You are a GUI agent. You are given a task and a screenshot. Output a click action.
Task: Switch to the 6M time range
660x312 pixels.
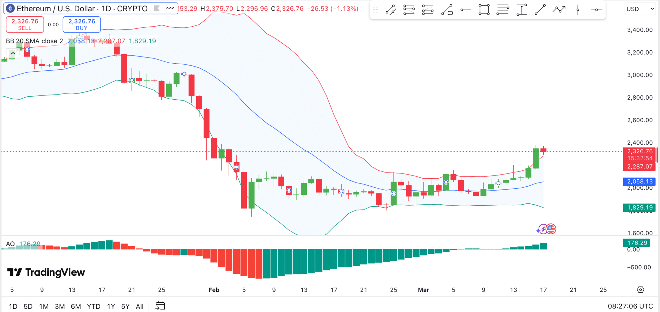click(x=76, y=307)
